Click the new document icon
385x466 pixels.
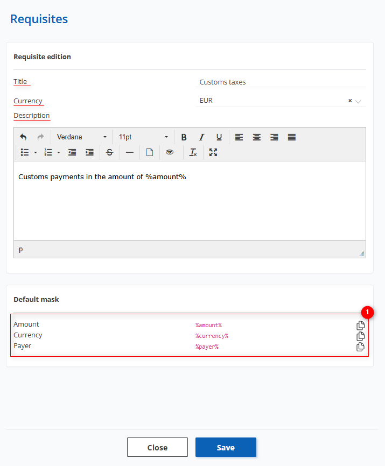tap(150, 152)
